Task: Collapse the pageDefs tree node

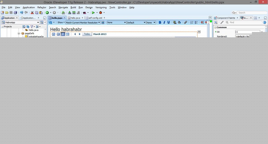Action: 19,33
